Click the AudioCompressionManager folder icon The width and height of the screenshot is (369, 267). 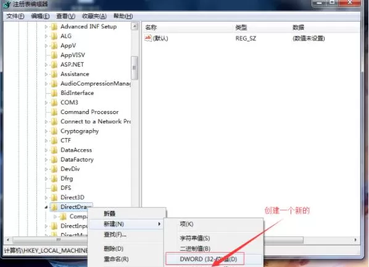tap(54, 83)
